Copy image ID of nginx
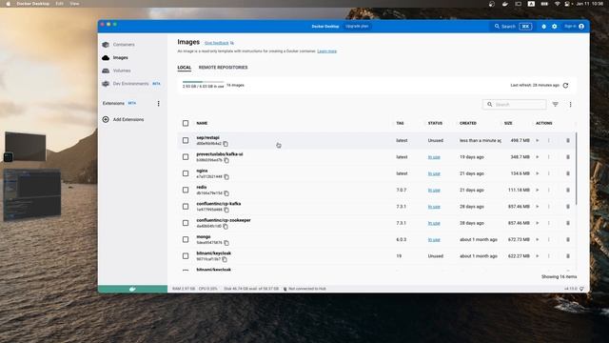The height and width of the screenshot is (343, 609). point(226,177)
